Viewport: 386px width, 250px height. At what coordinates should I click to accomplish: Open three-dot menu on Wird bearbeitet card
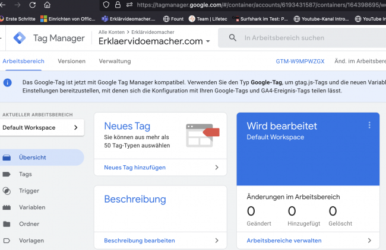pos(369,125)
